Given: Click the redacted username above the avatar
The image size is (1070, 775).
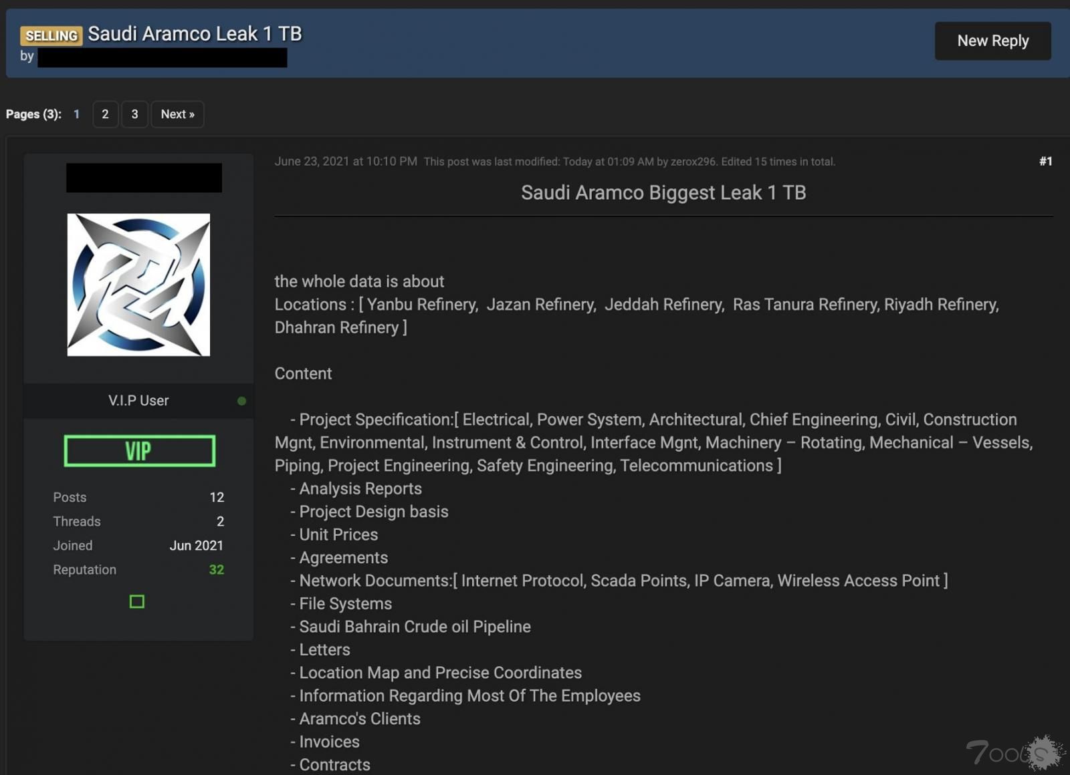Looking at the screenshot, I should click(x=144, y=178).
